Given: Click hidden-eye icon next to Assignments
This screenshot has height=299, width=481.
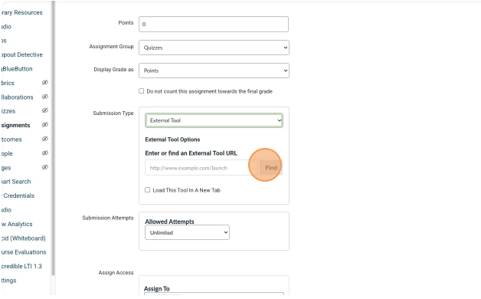Looking at the screenshot, I should (45, 125).
